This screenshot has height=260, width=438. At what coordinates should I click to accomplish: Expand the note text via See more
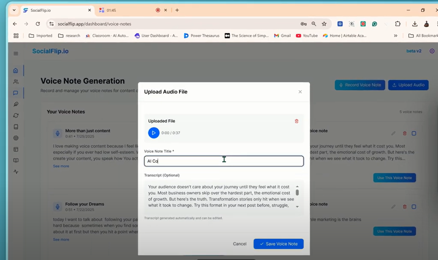pos(61,166)
